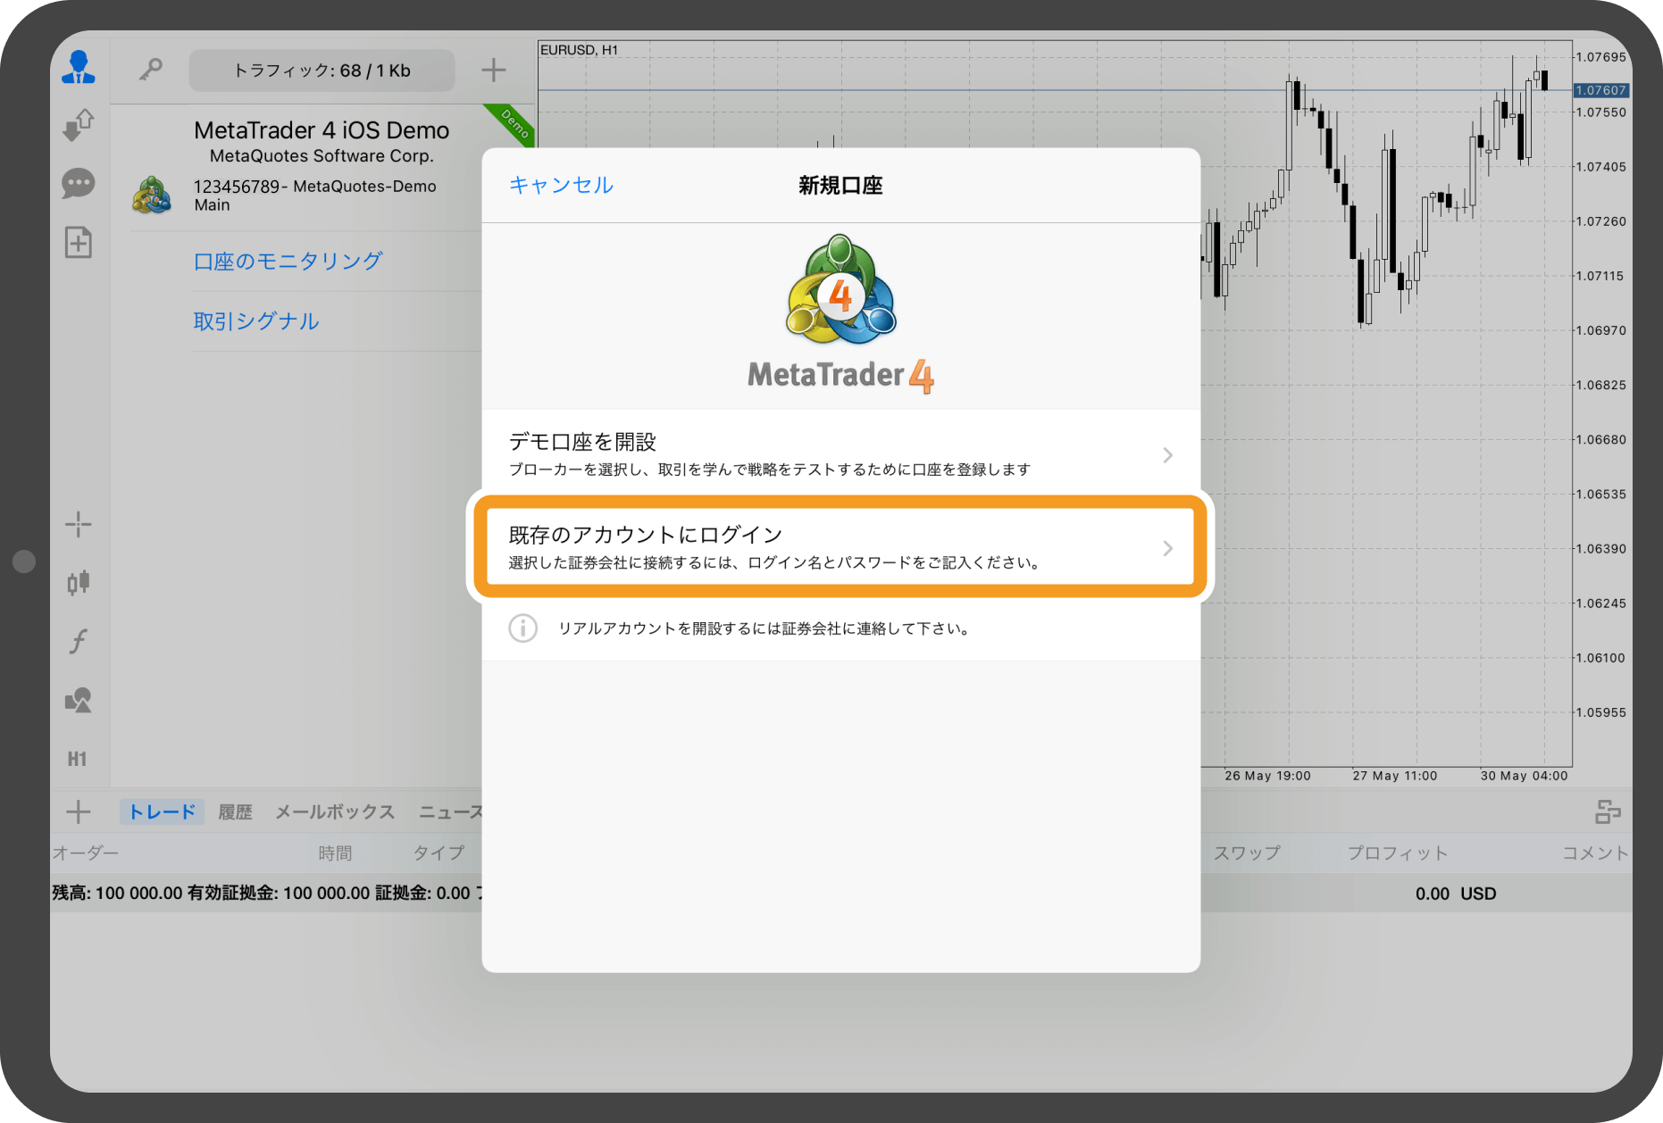Open the objects shapes icon
Screen dimensions: 1663x1123
coord(79,700)
